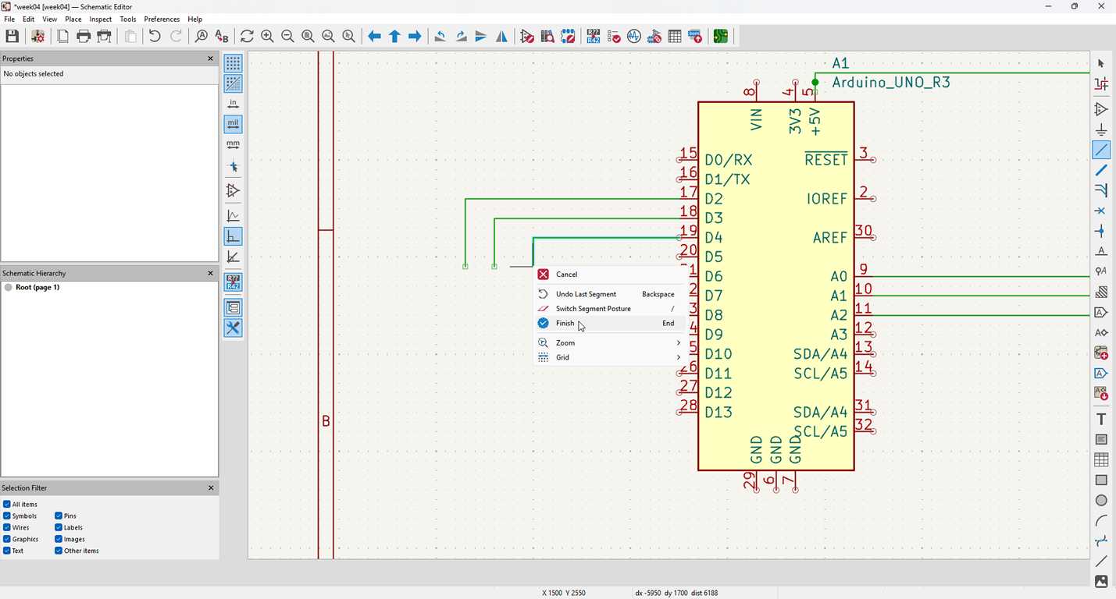The width and height of the screenshot is (1116, 599).
Task: Run Annotate Schematic from the top toolbar
Action: (x=594, y=36)
